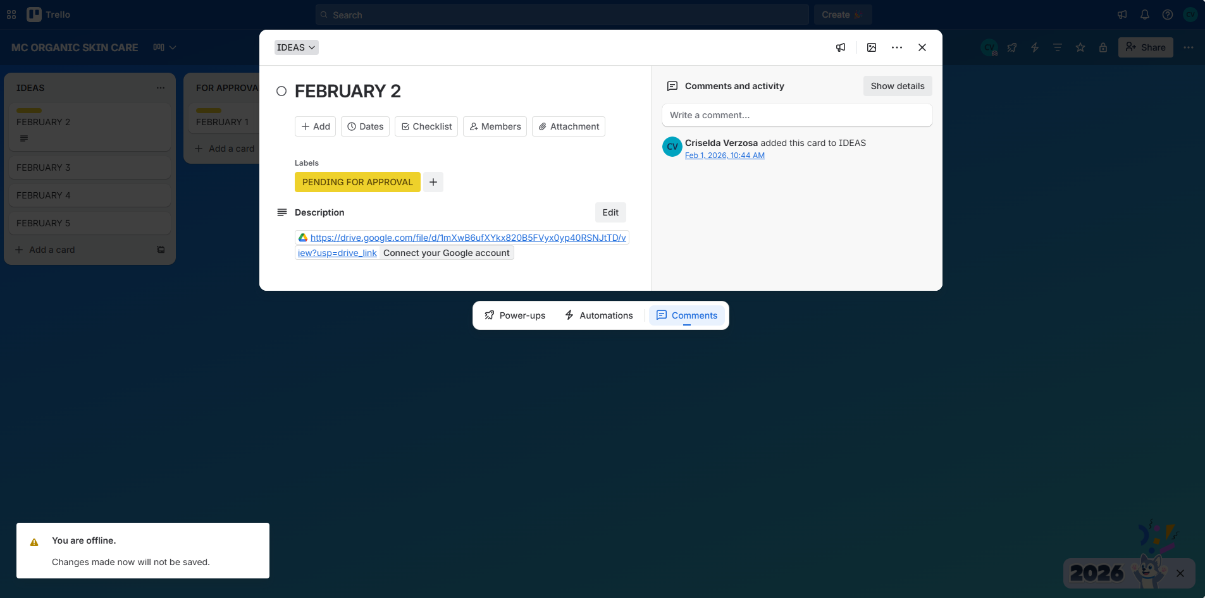
Task: Open the FEBRUARY 5 card
Action: (x=90, y=223)
